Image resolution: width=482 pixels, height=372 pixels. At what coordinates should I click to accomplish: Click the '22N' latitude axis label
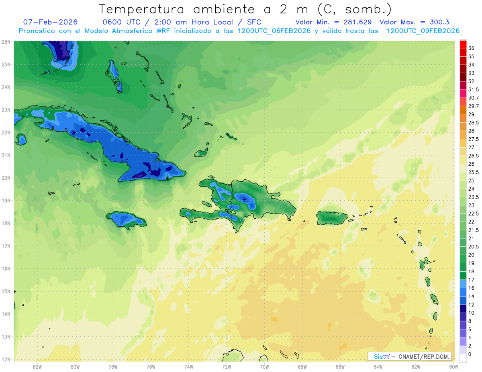tap(6, 132)
